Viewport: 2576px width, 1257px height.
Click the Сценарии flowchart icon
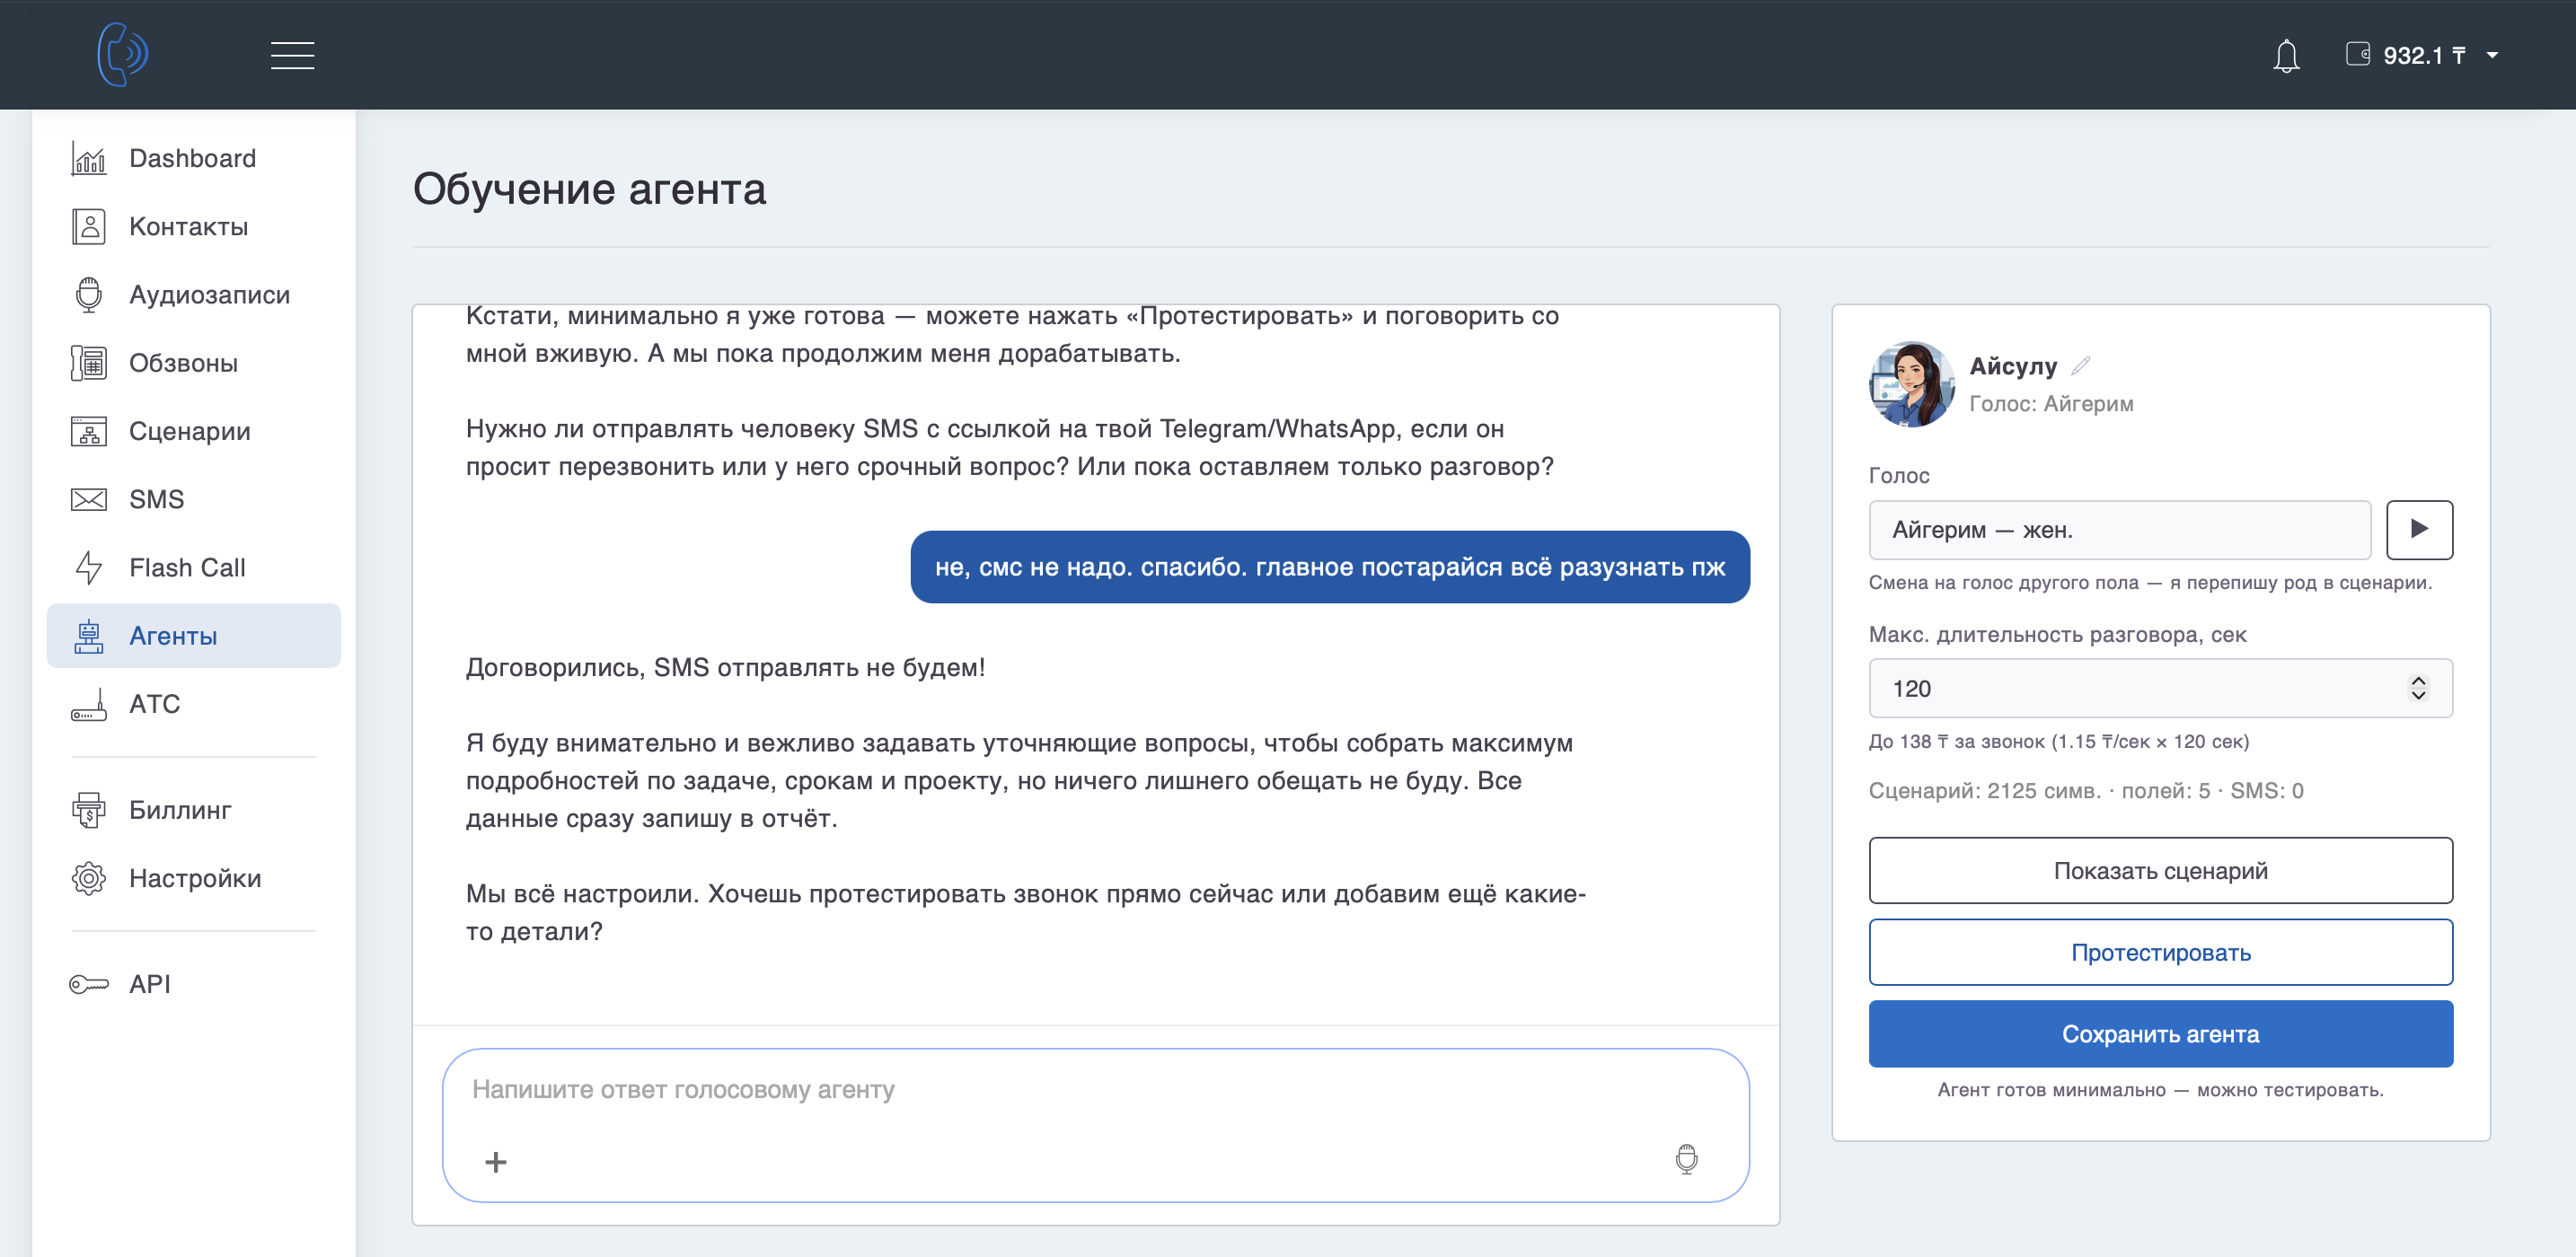point(89,431)
